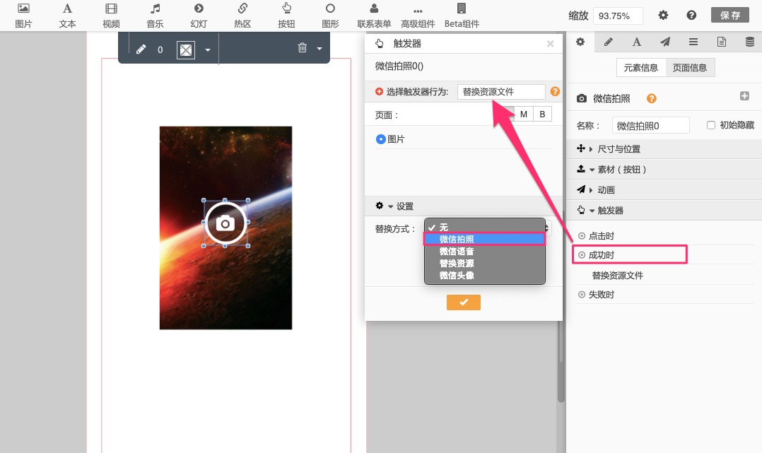The height and width of the screenshot is (453, 762).
Task: Click the 名称 name input field
Action: [650, 125]
